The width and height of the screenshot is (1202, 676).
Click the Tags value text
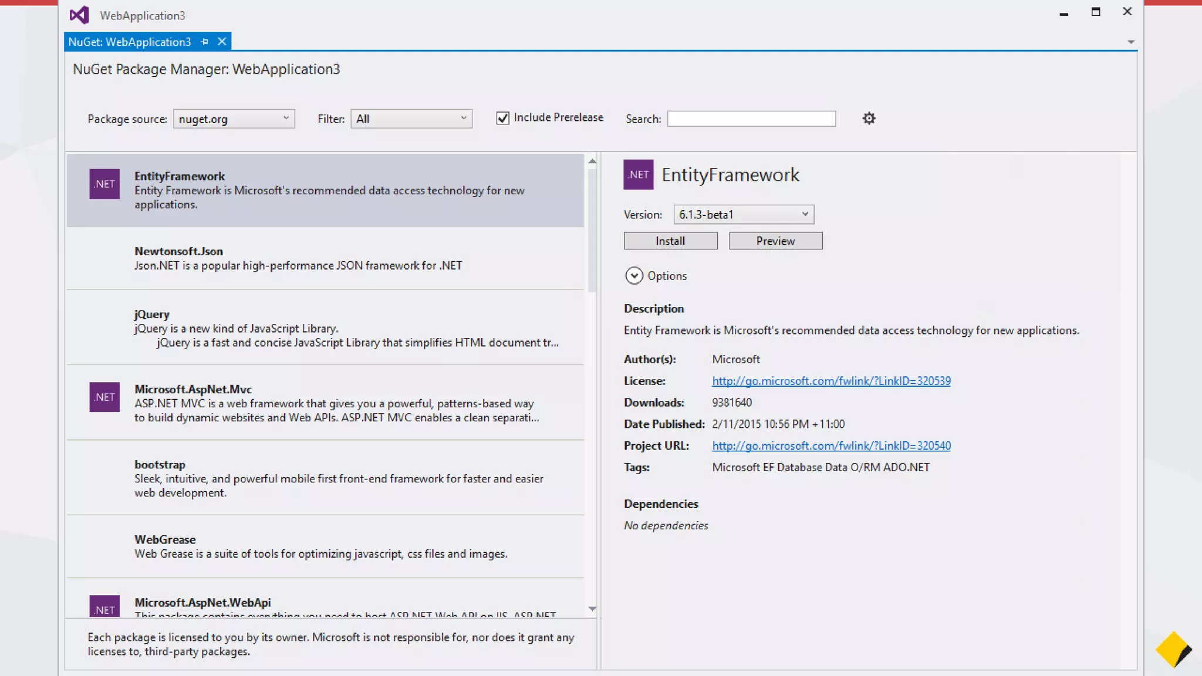coord(821,467)
